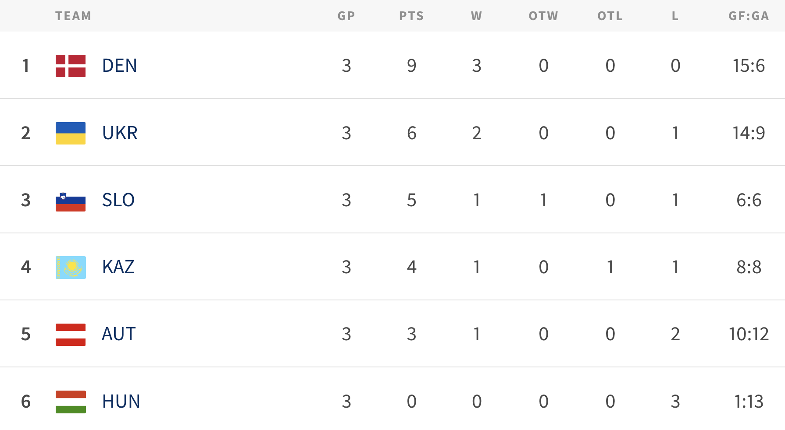Screen dimensions: 785x430
Task: Open the HUN team page
Action: point(121,402)
